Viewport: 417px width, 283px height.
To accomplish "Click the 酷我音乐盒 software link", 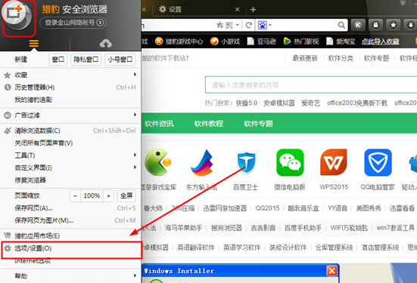I will 303,208.
